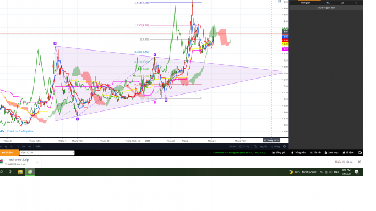
Task: Select the Thời gian column header
Action: tap(306, 3)
